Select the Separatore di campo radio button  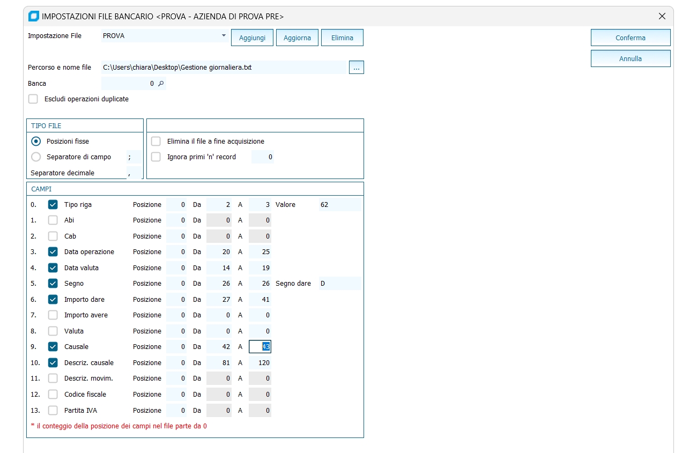coord(36,157)
